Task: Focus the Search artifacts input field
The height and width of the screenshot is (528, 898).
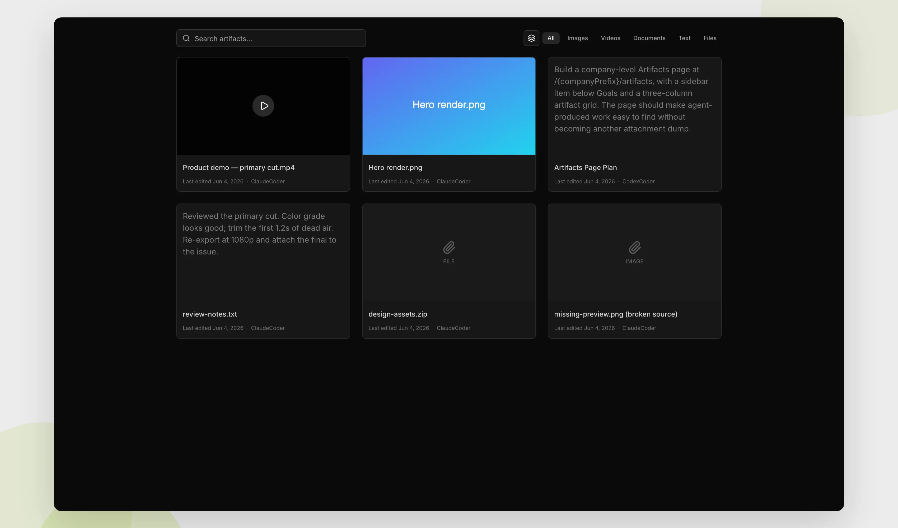Action: [271, 38]
